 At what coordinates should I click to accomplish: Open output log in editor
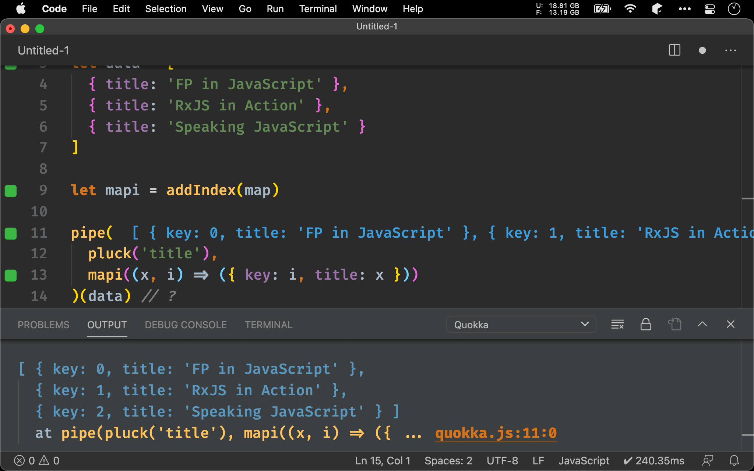[674, 324]
